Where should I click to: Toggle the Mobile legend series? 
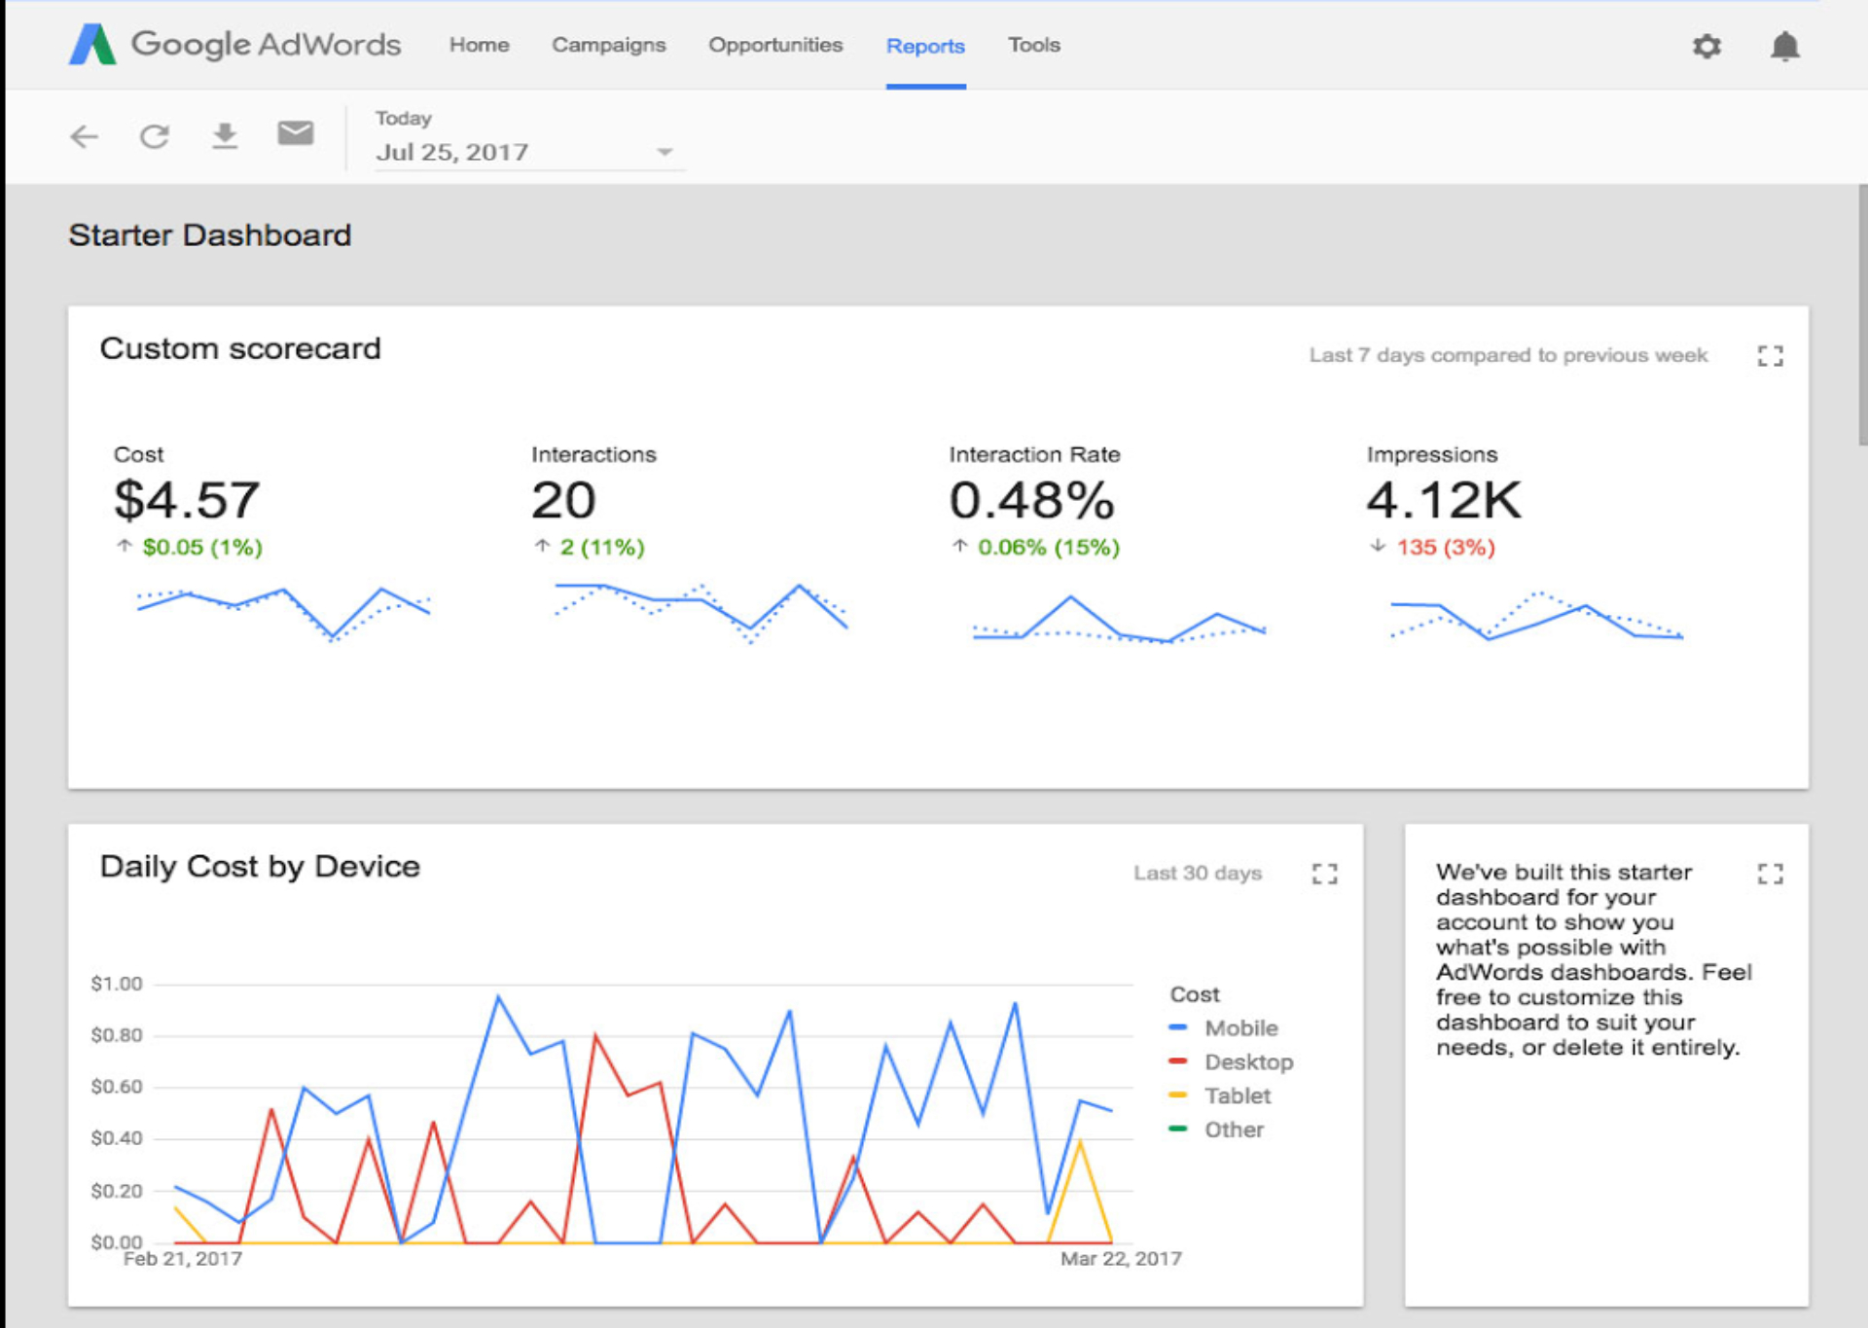coord(1239,1028)
